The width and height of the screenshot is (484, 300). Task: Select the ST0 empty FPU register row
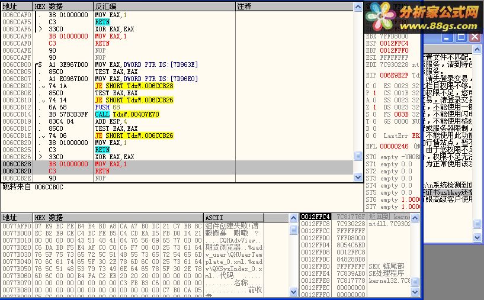pyautogui.click(x=393, y=157)
